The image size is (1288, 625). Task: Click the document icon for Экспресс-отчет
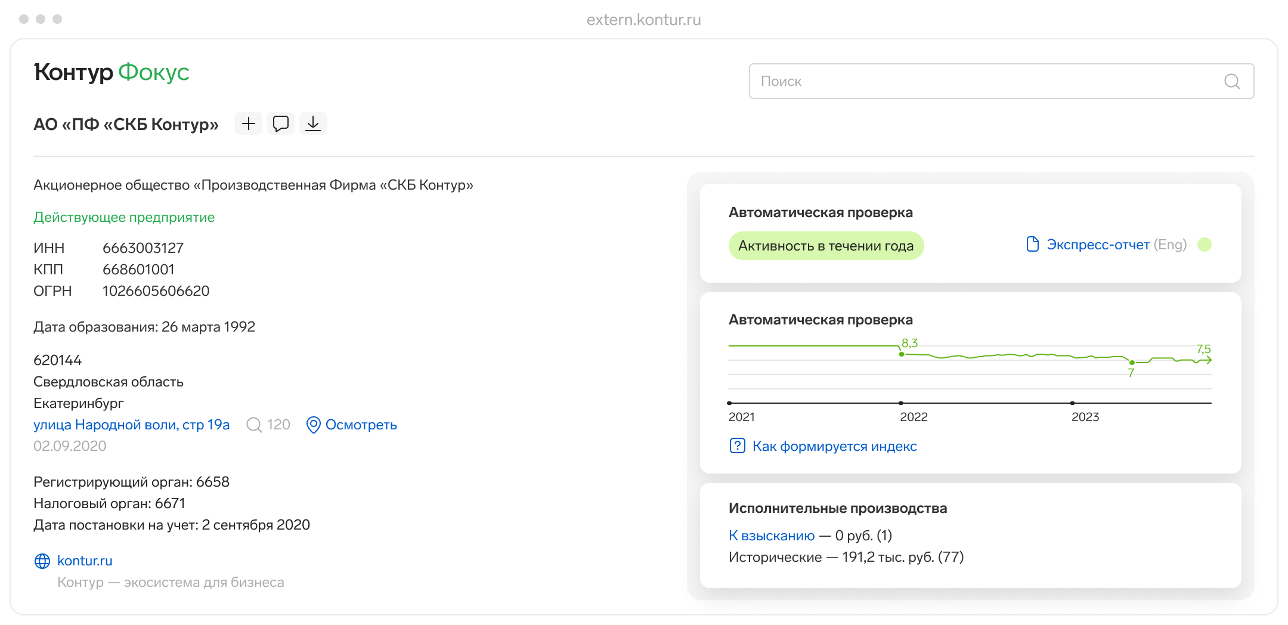[1032, 245]
